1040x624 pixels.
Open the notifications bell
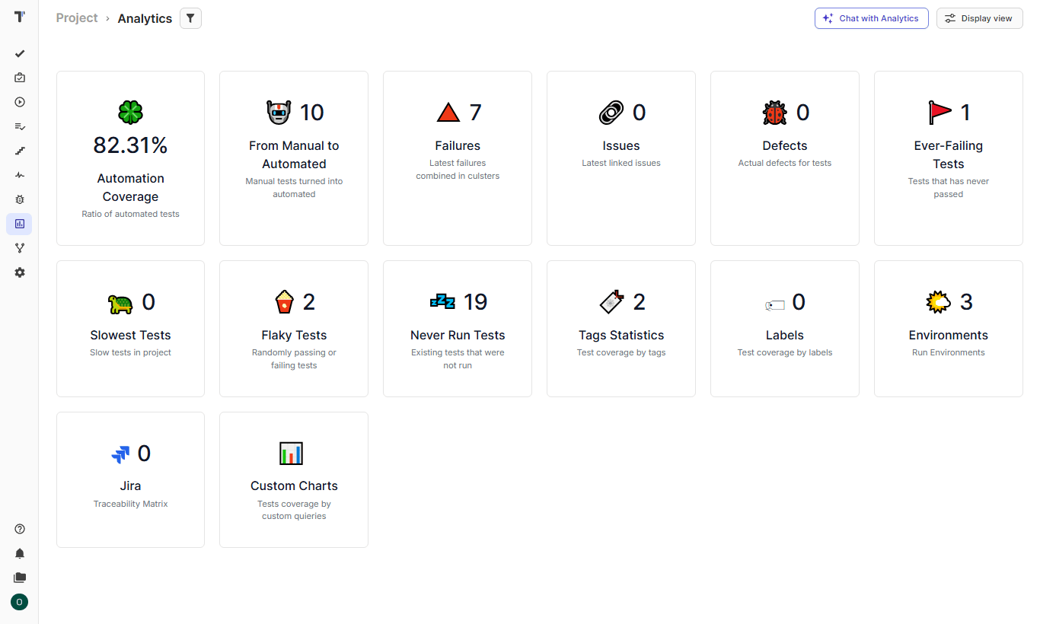pos(20,553)
